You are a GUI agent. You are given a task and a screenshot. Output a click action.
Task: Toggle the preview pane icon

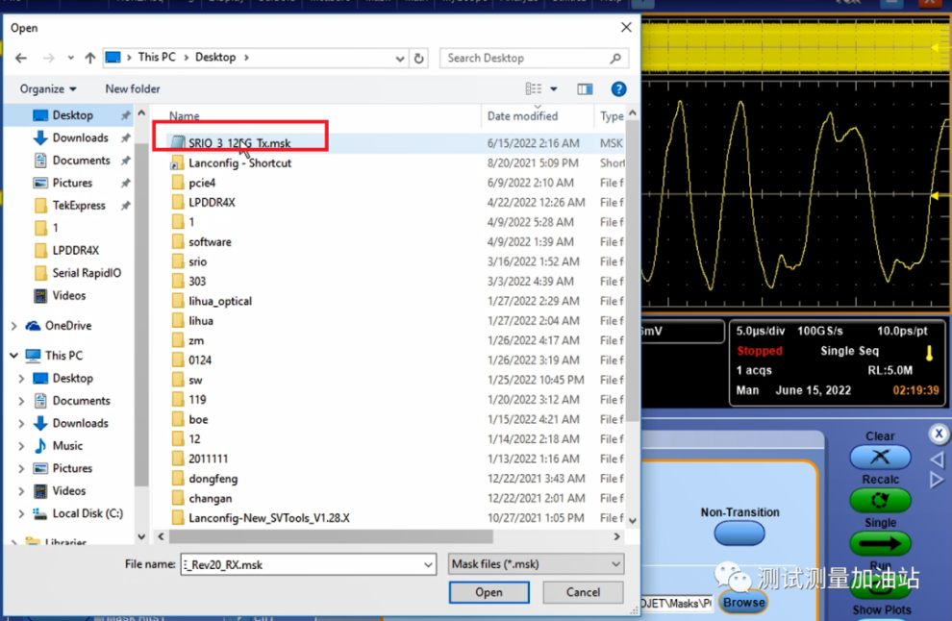585,89
